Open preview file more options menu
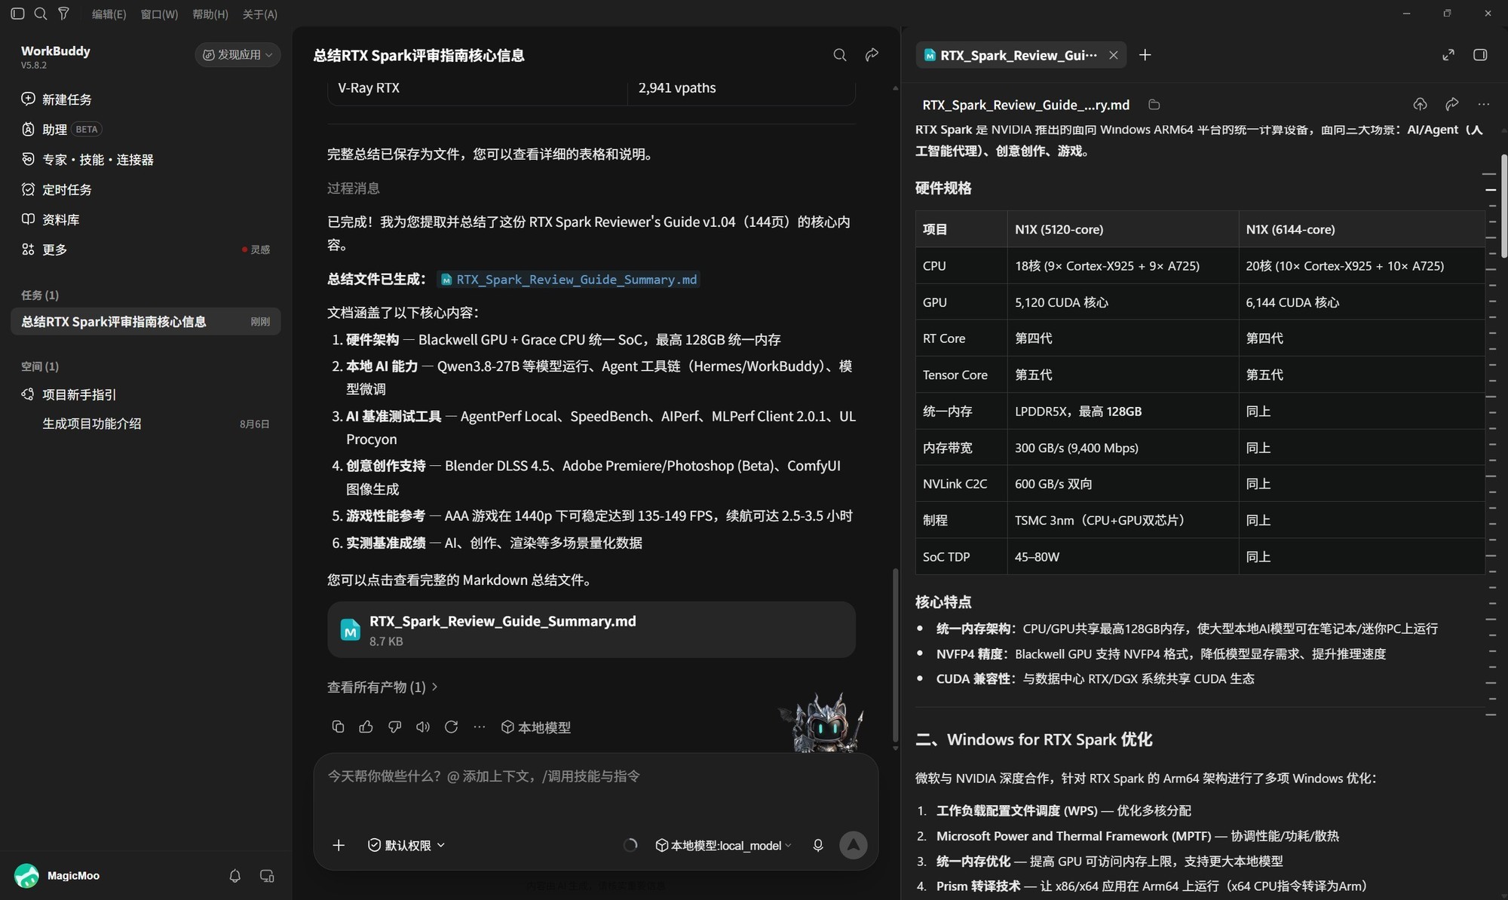 [1484, 104]
